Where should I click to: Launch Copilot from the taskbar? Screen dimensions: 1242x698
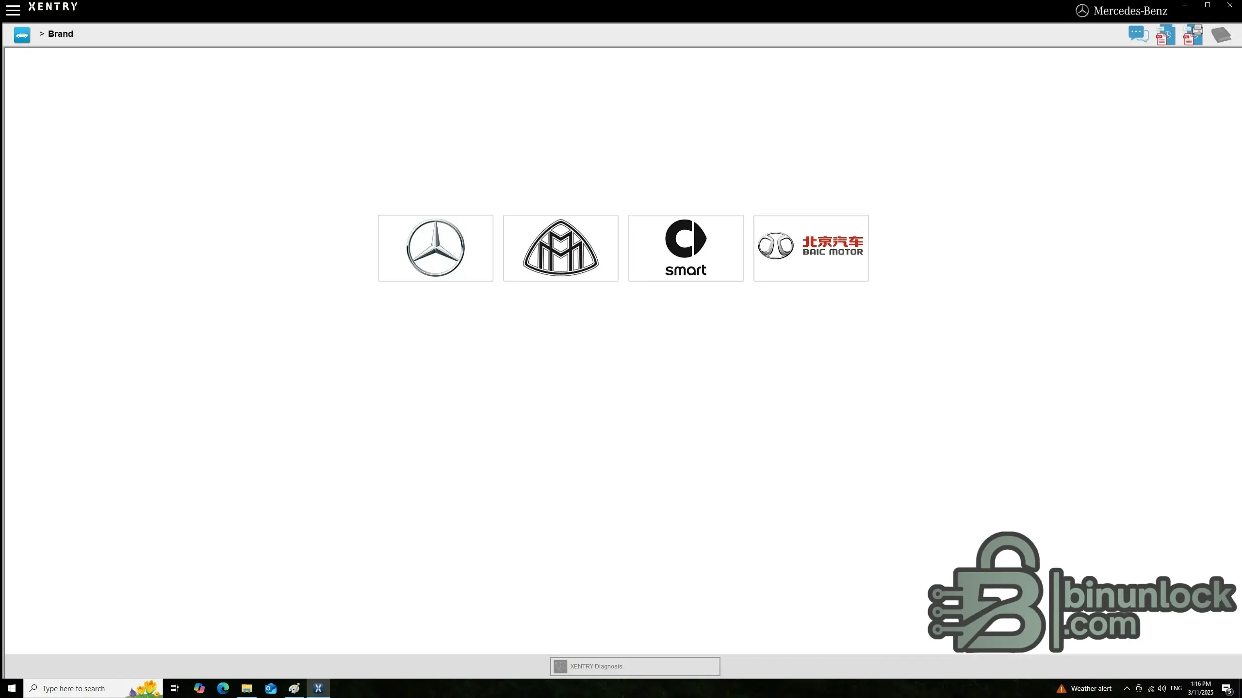[199, 688]
